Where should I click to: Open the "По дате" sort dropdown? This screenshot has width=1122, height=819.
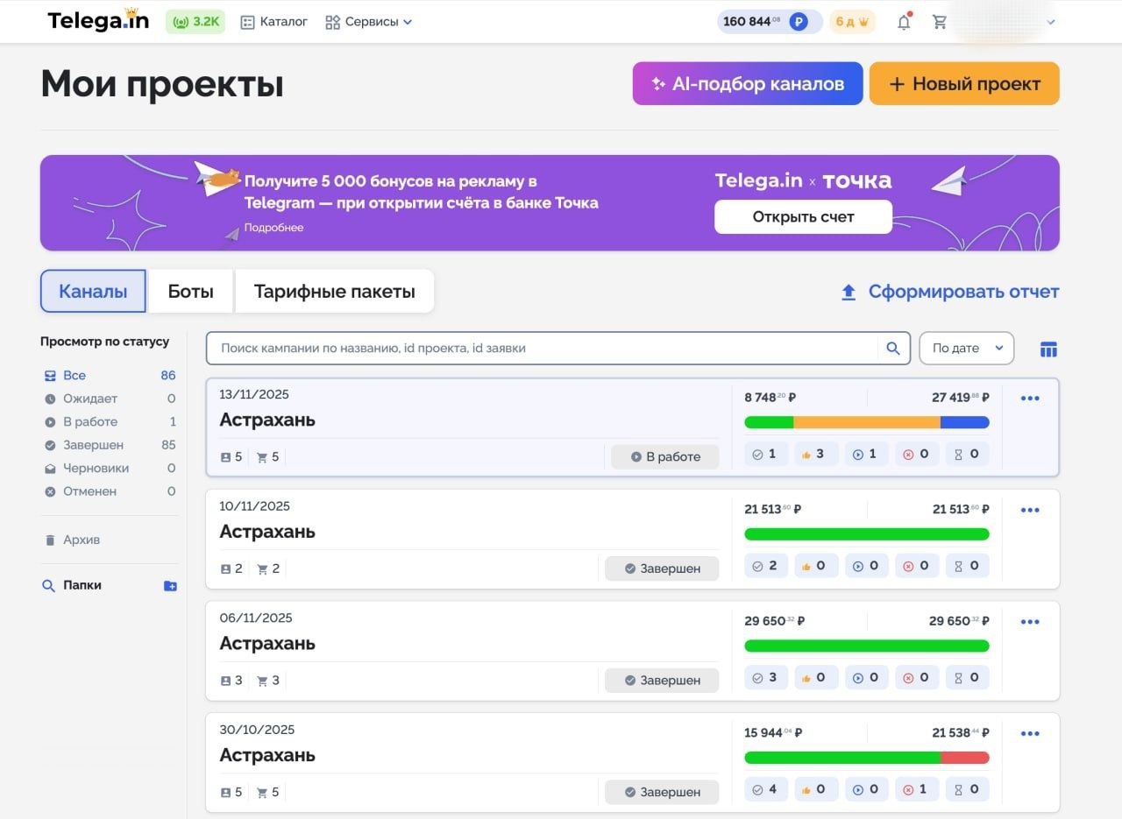(x=966, y=349)
